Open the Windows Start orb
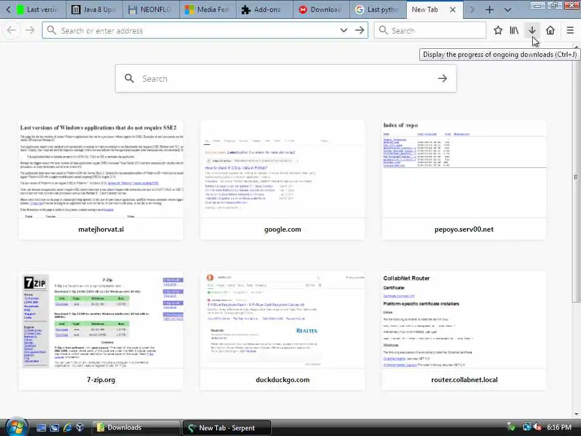 (x=16, y=427)
